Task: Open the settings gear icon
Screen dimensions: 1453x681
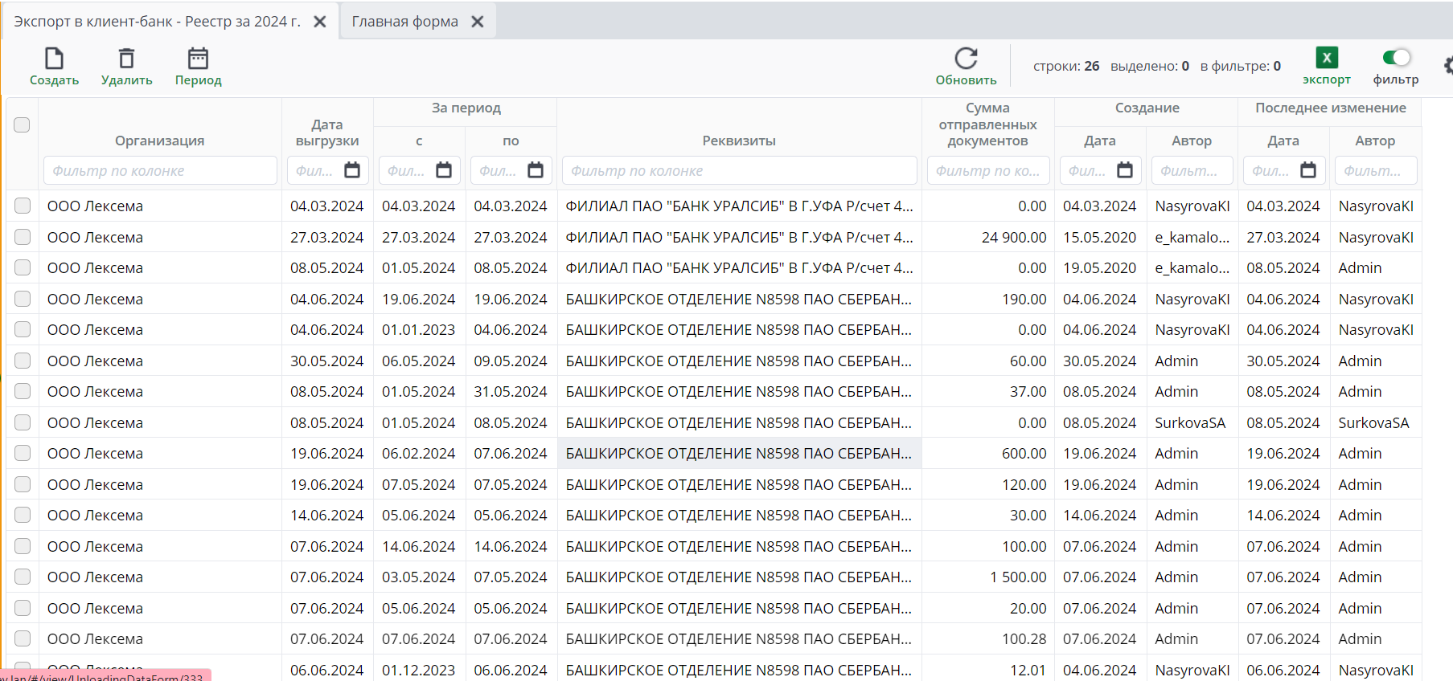Action: [1447, 66]
